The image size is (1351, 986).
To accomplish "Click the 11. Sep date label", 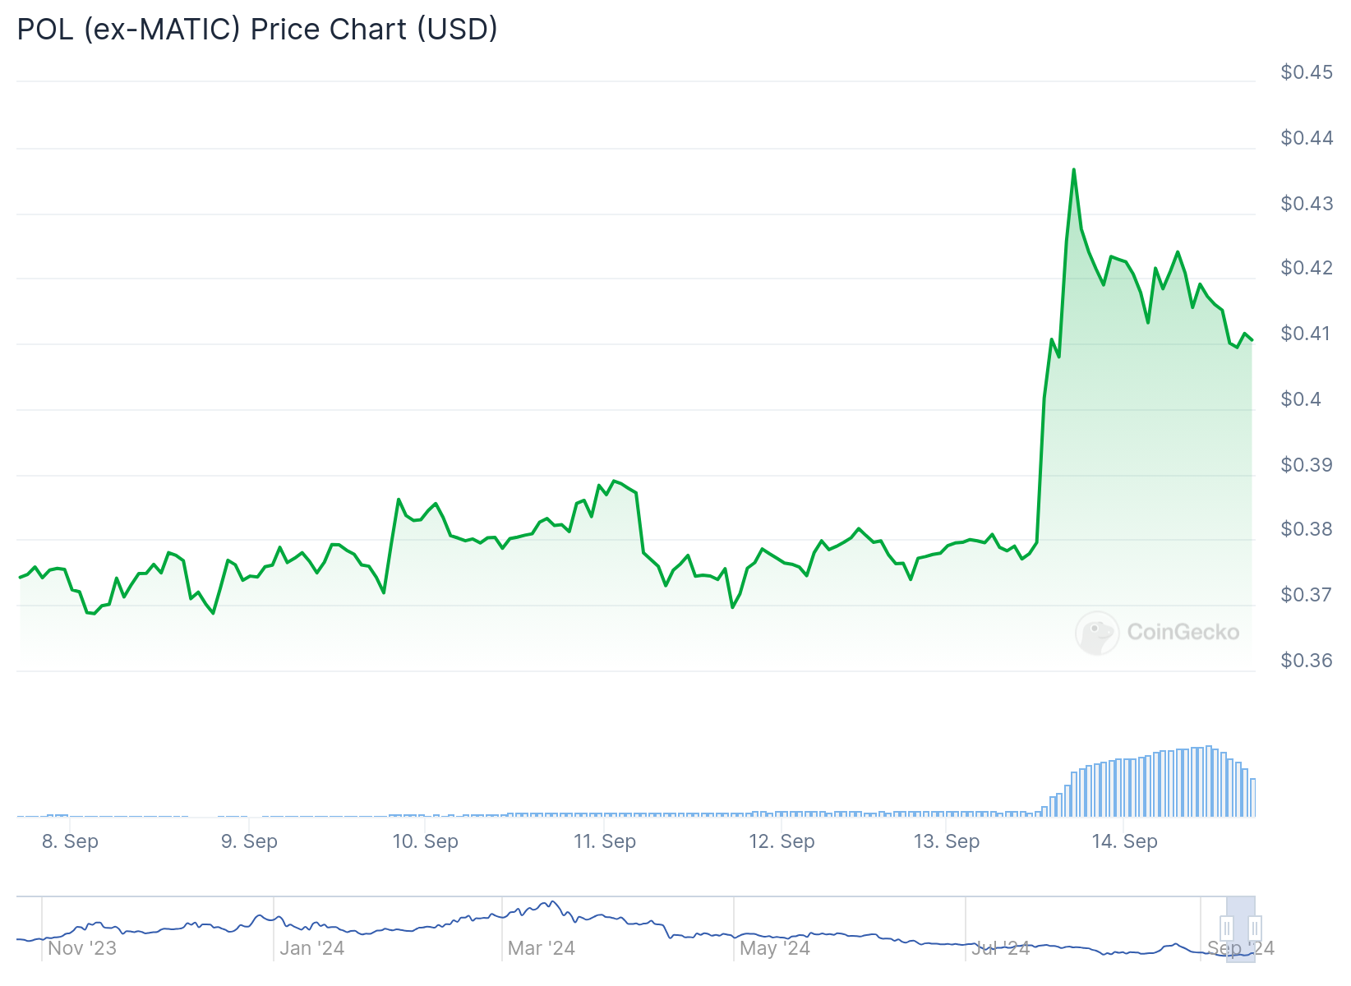I will 605,841.
